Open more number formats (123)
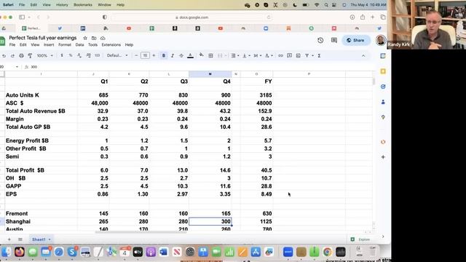 (97, 55)
